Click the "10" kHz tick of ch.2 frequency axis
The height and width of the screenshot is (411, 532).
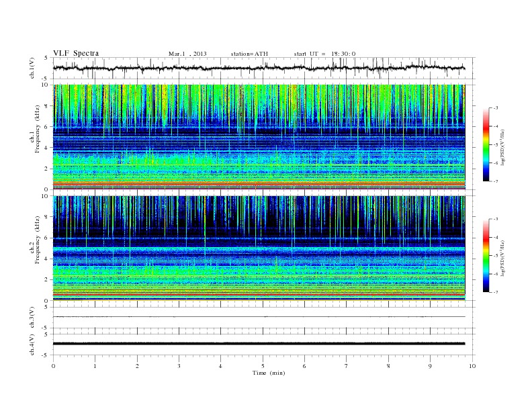[x=45, y=196]
